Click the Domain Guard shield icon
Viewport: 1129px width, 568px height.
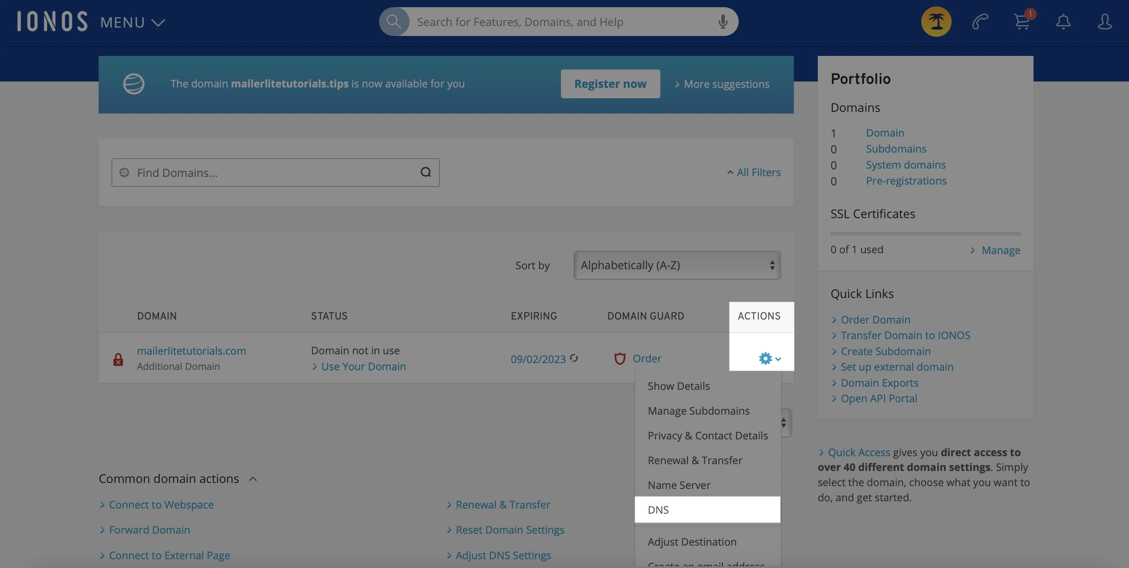click(x=619, y=359)
